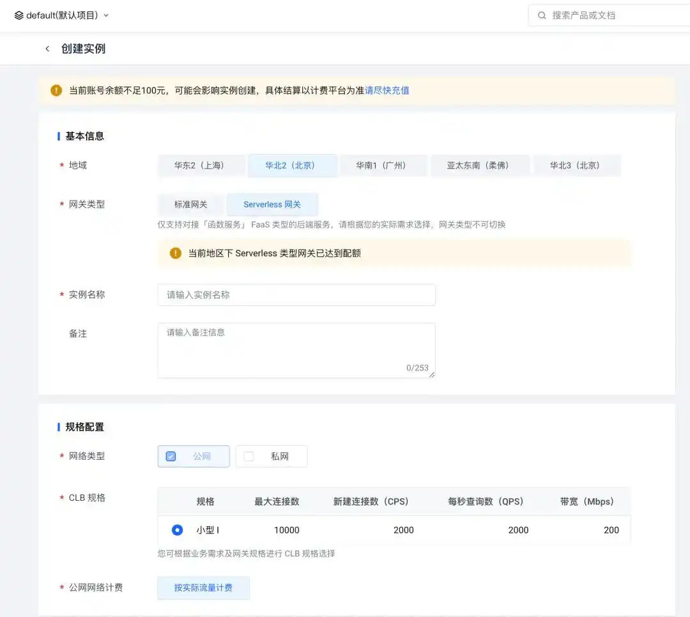Click the back arrow beside 创建实例
The height and width of the screenshot is (617, 690).
pyautogui.click(x=47, y=49)
